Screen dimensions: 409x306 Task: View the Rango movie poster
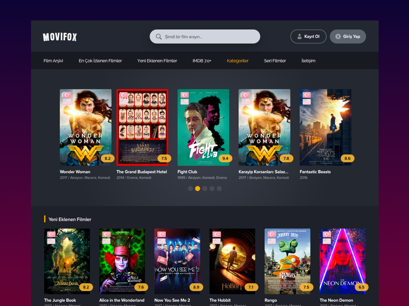click(287, 261)
